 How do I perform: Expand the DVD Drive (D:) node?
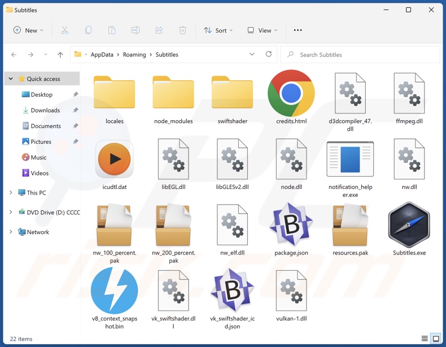11,212
